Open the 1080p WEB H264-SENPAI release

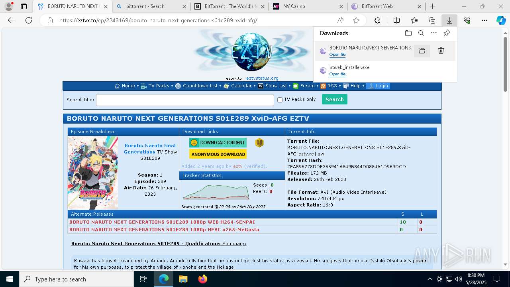pos(162,222)
